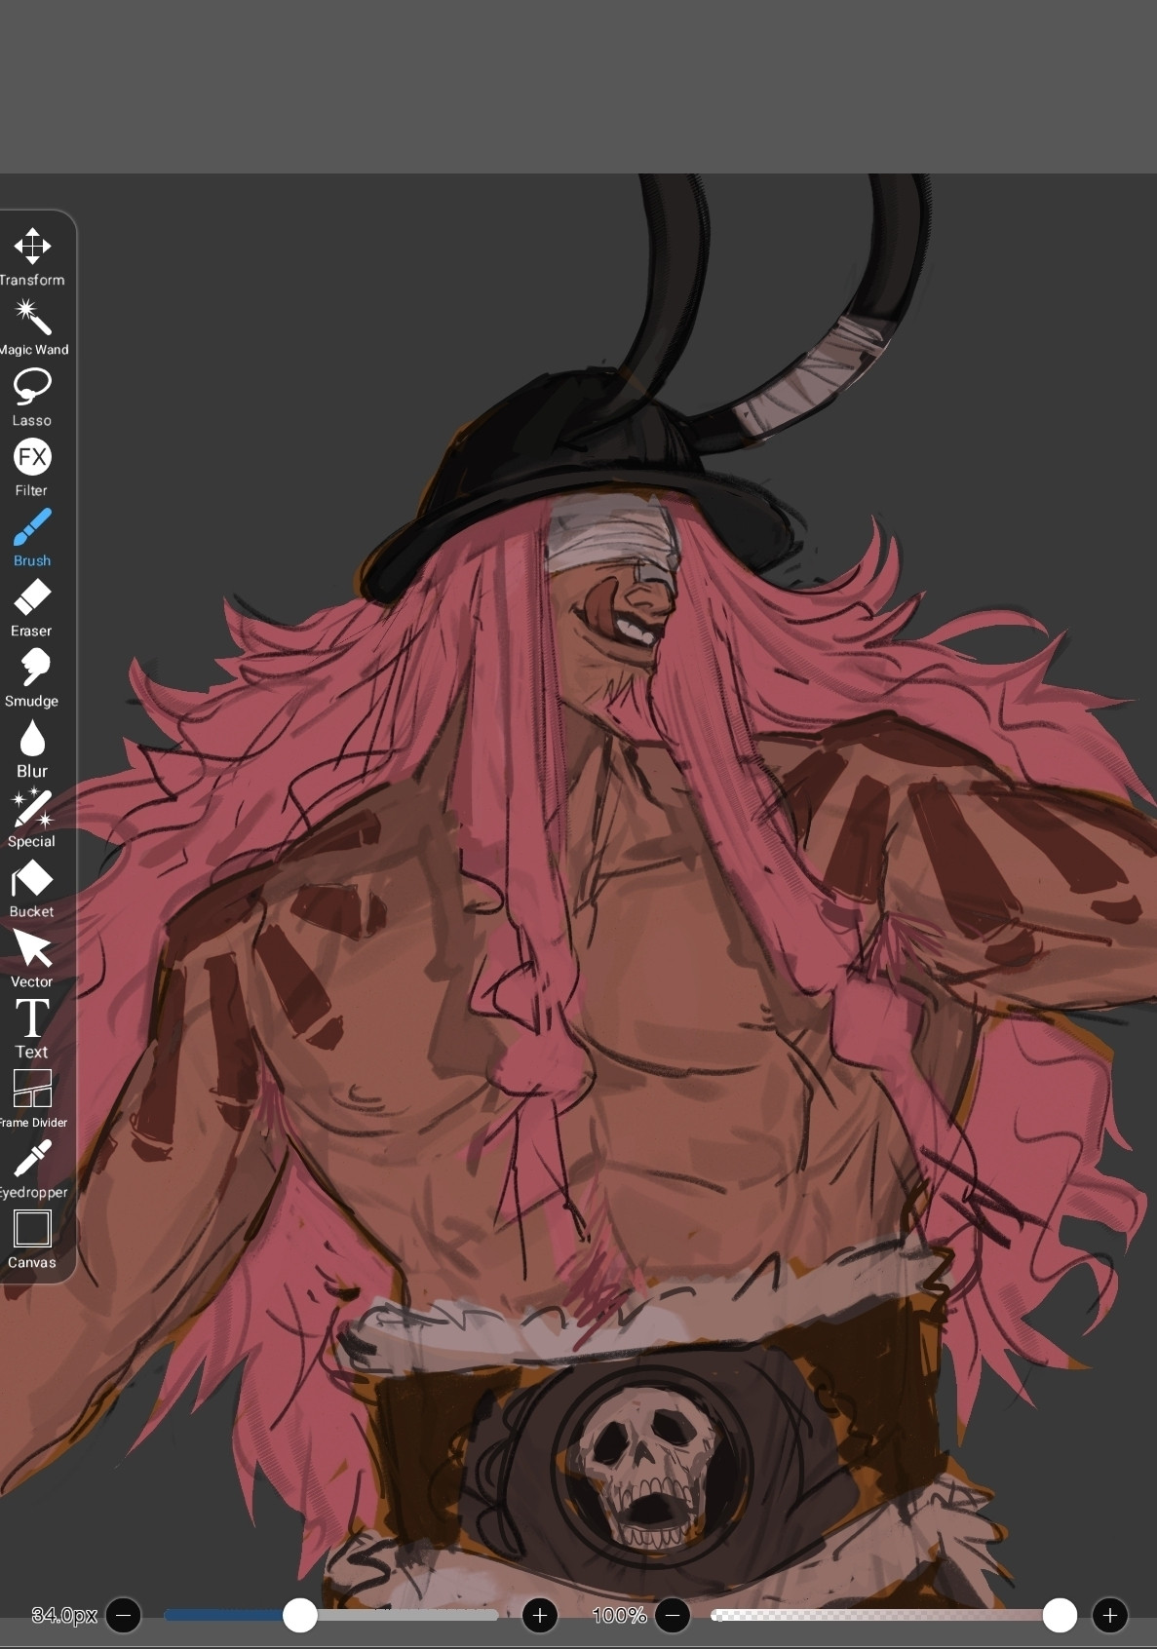Open the FX Filter tool

coord(32,468)
